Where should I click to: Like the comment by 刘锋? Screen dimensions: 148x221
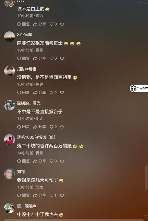(53, 195)
